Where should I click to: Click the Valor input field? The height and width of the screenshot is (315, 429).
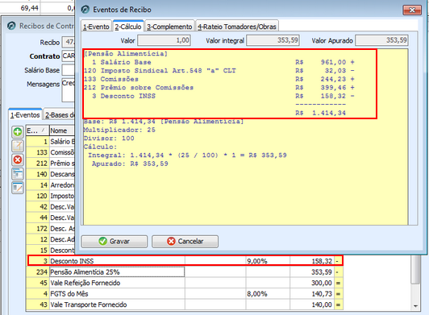(x=164, y=40)
